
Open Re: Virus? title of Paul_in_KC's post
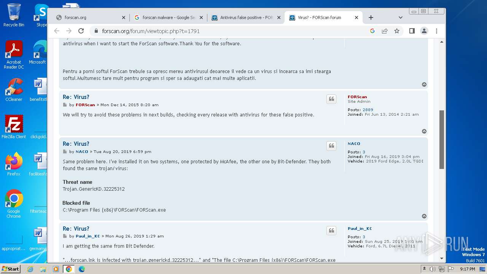pos(76,229)
